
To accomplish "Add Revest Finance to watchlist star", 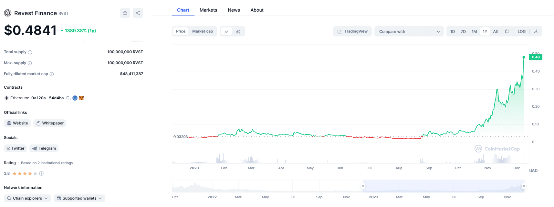I will coord(125,13).
